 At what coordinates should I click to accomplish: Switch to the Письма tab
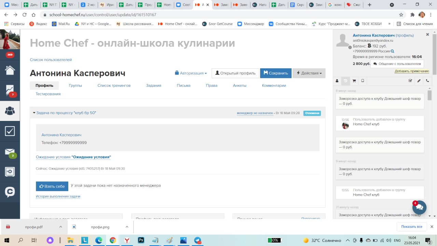tap(184, 85)
